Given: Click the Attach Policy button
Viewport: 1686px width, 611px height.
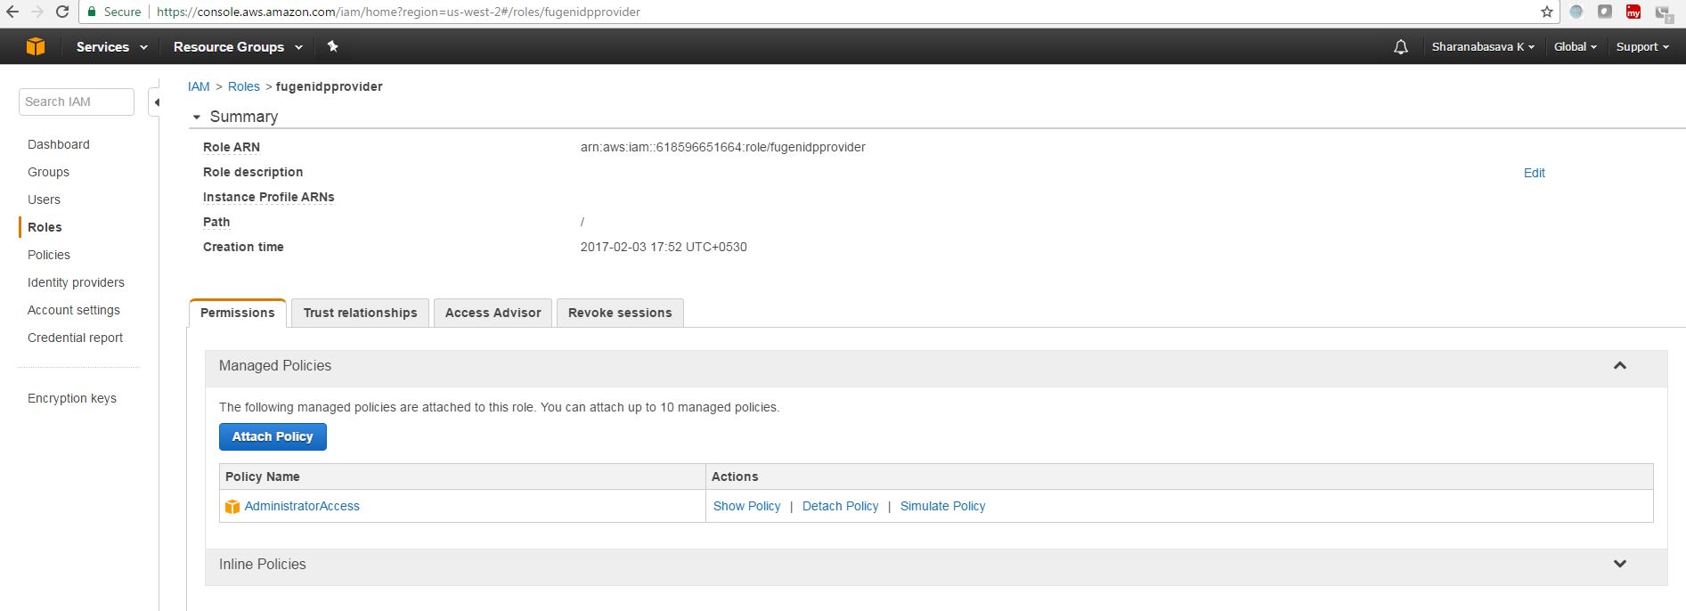Looking at the screenshot, I should [x=273, y=436].
